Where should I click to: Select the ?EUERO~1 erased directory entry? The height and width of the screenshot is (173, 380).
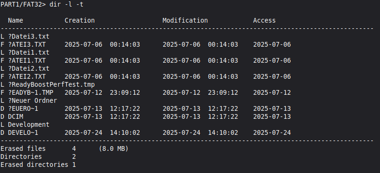(x=145, y=108)
